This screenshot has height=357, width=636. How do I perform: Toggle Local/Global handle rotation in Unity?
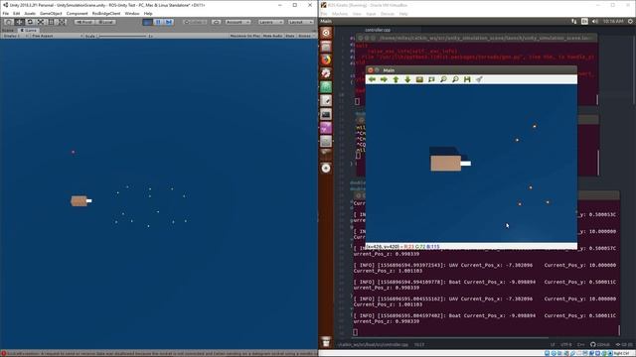point(106,22)
